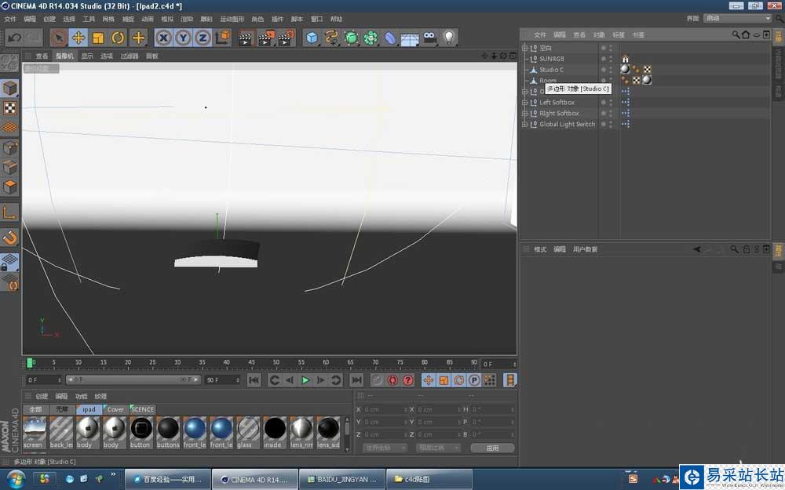Select the blue front_le material swatch
The height and width of the screenshot is (490, 785).
coord(195,429)
